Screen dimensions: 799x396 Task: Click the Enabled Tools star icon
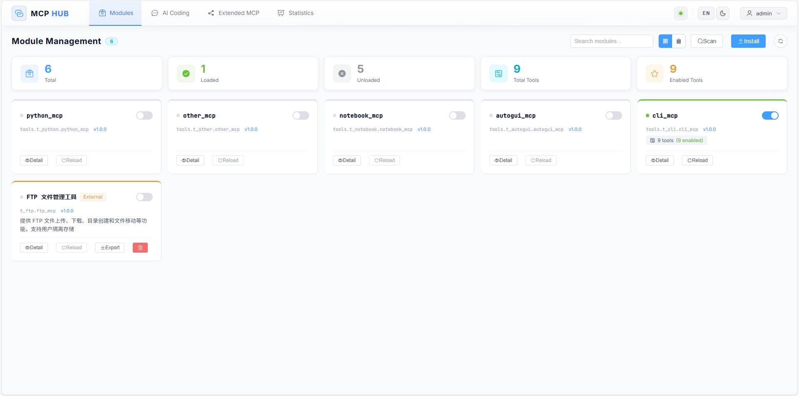(654, 74)
